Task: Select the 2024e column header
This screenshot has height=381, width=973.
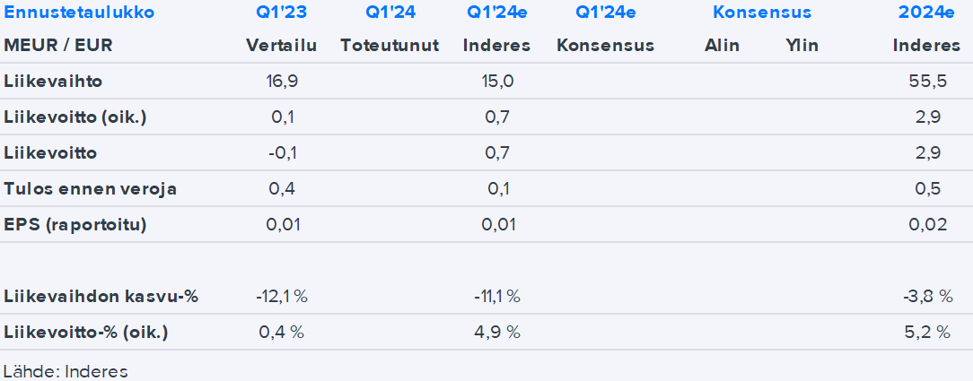Action: [925, 13]
